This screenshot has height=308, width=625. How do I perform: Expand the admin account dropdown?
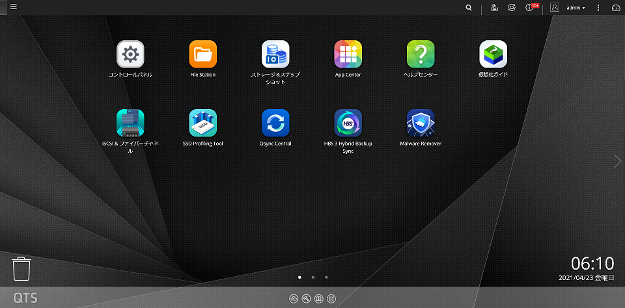(576, 8)
